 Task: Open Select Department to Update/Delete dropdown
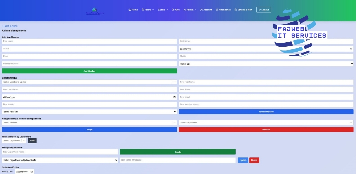[60, 160]
